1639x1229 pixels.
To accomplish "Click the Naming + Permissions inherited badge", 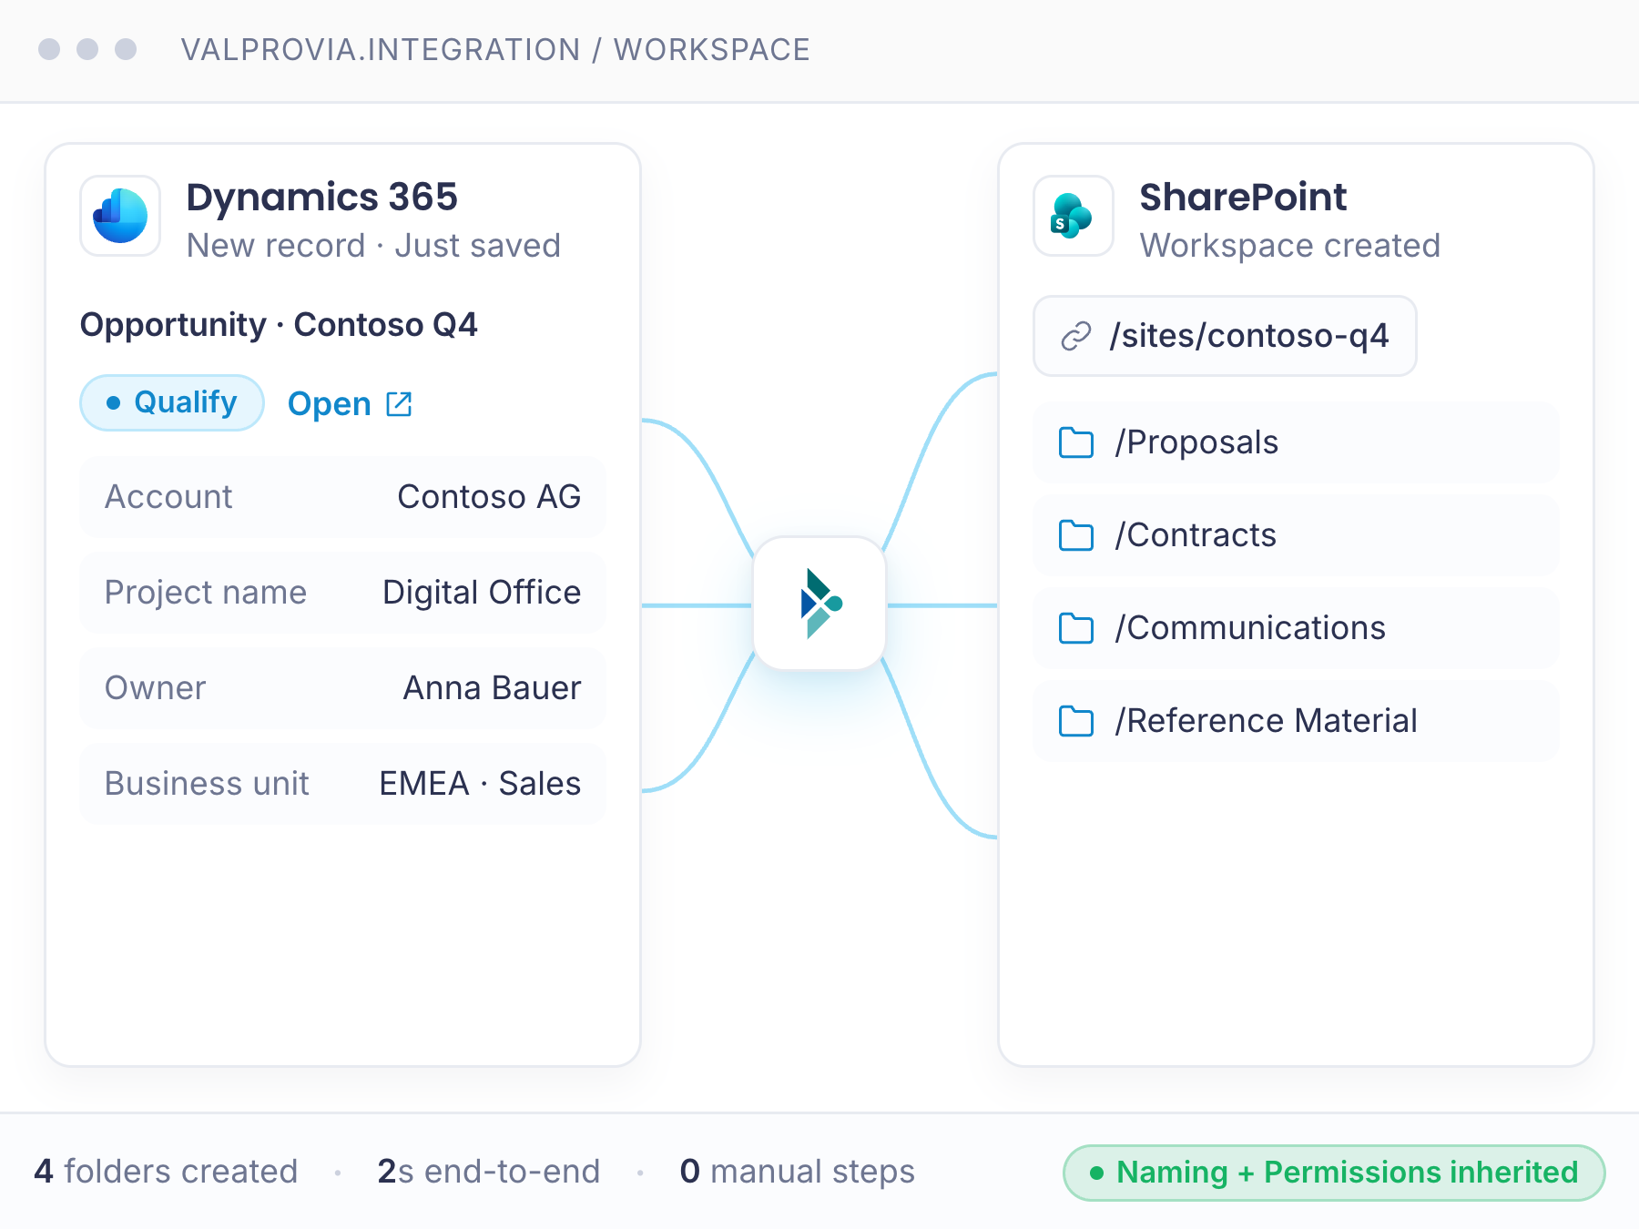I will (1334, 1173).
